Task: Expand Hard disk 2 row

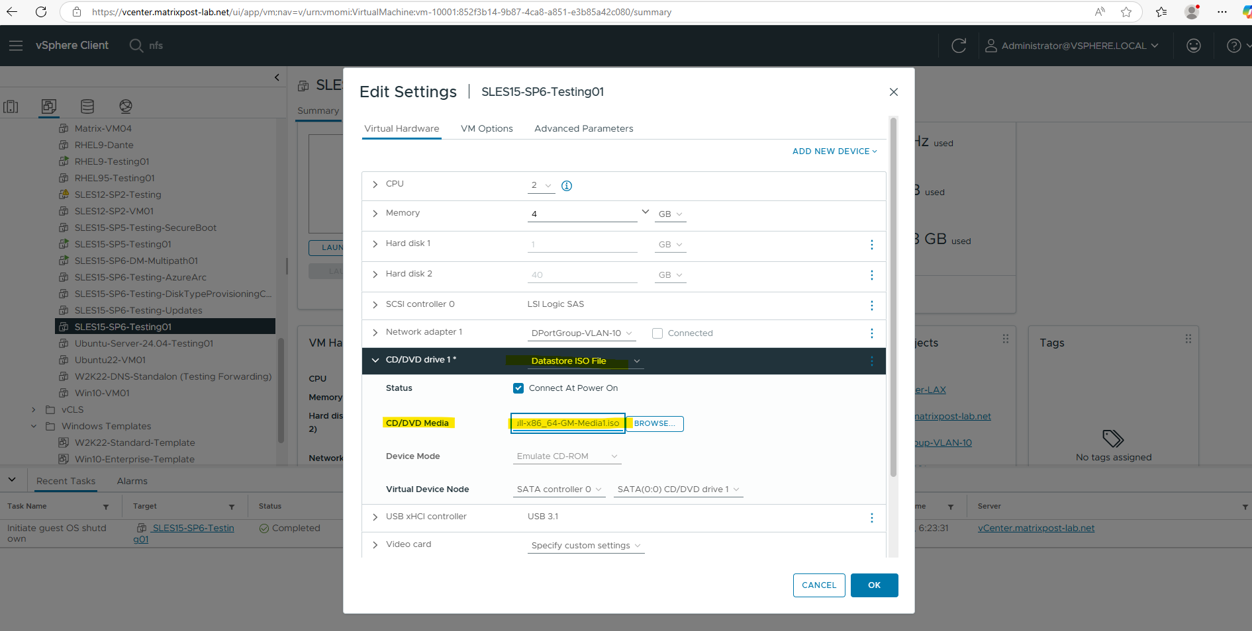Action: point(375,274)
